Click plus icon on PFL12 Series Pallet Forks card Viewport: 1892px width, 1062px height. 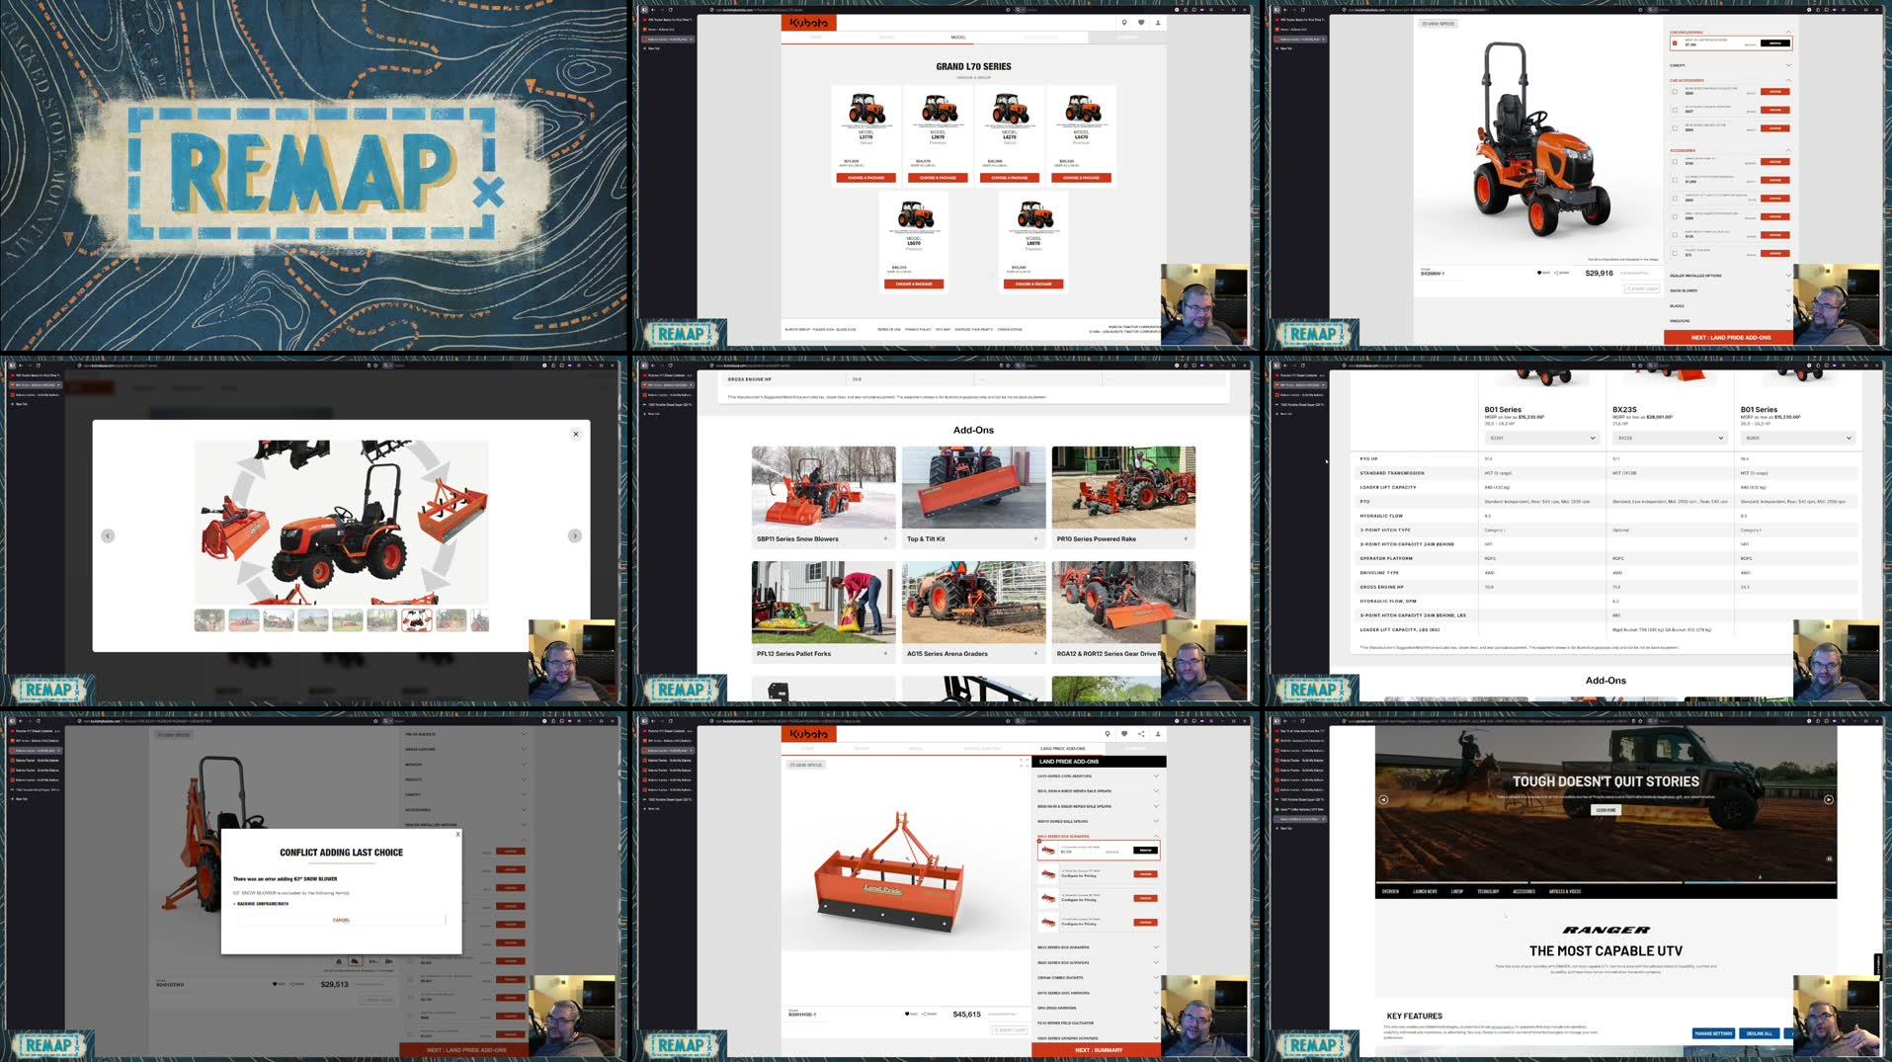click(885, 654)
